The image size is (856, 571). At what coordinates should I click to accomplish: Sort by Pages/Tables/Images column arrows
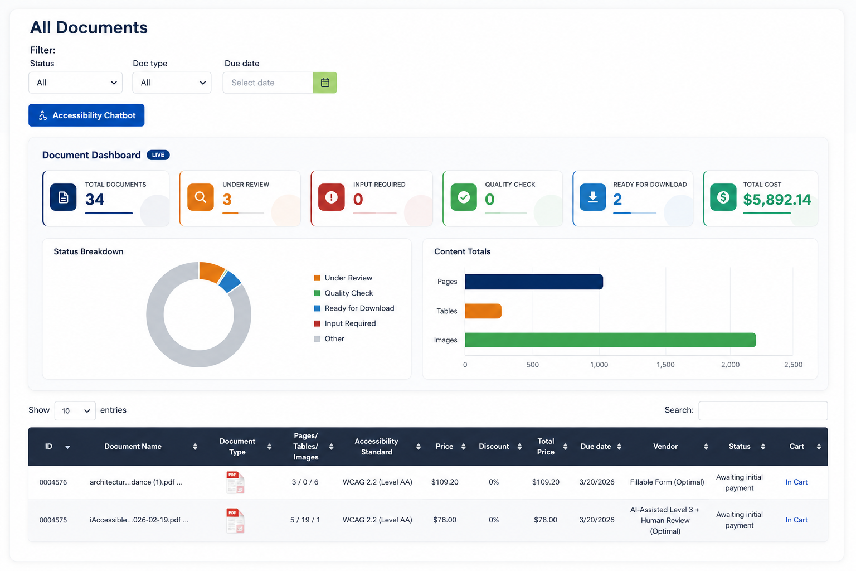click(331, 447)
